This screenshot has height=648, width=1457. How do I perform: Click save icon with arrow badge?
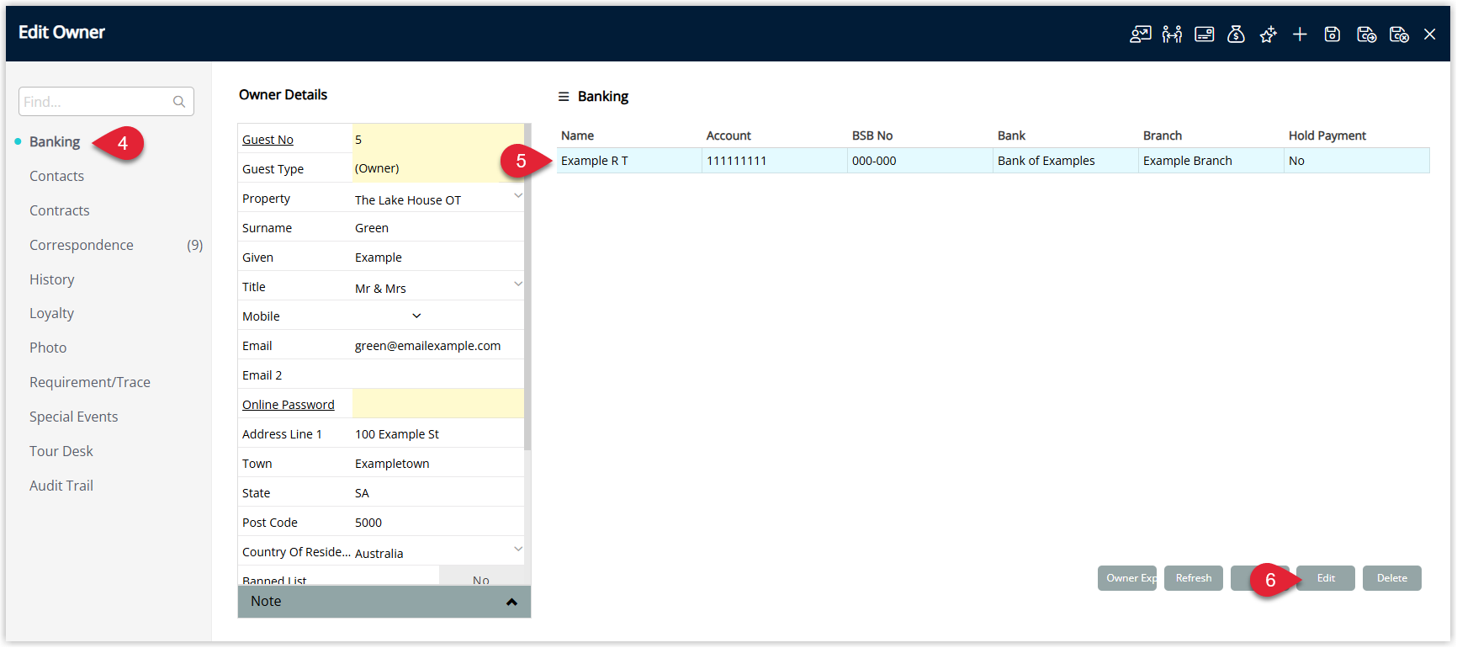pos(1366,35)
